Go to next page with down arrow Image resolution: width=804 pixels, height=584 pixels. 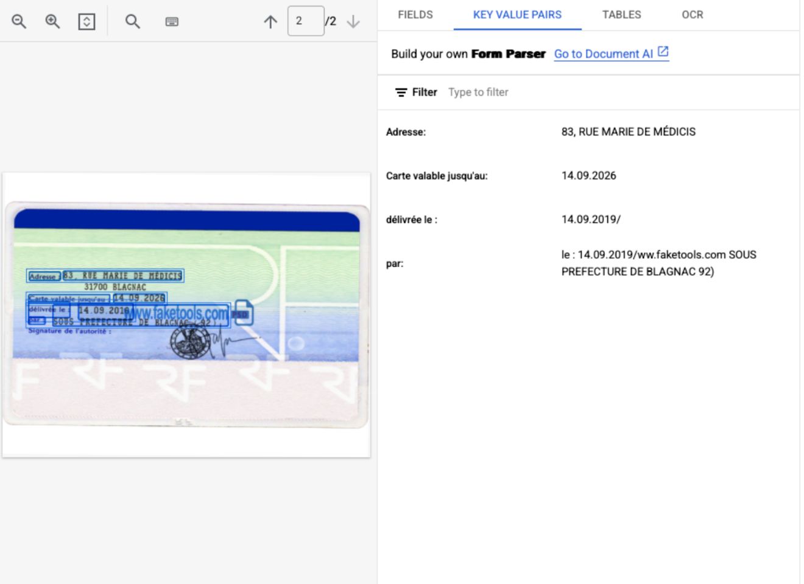tap(353, 22)
